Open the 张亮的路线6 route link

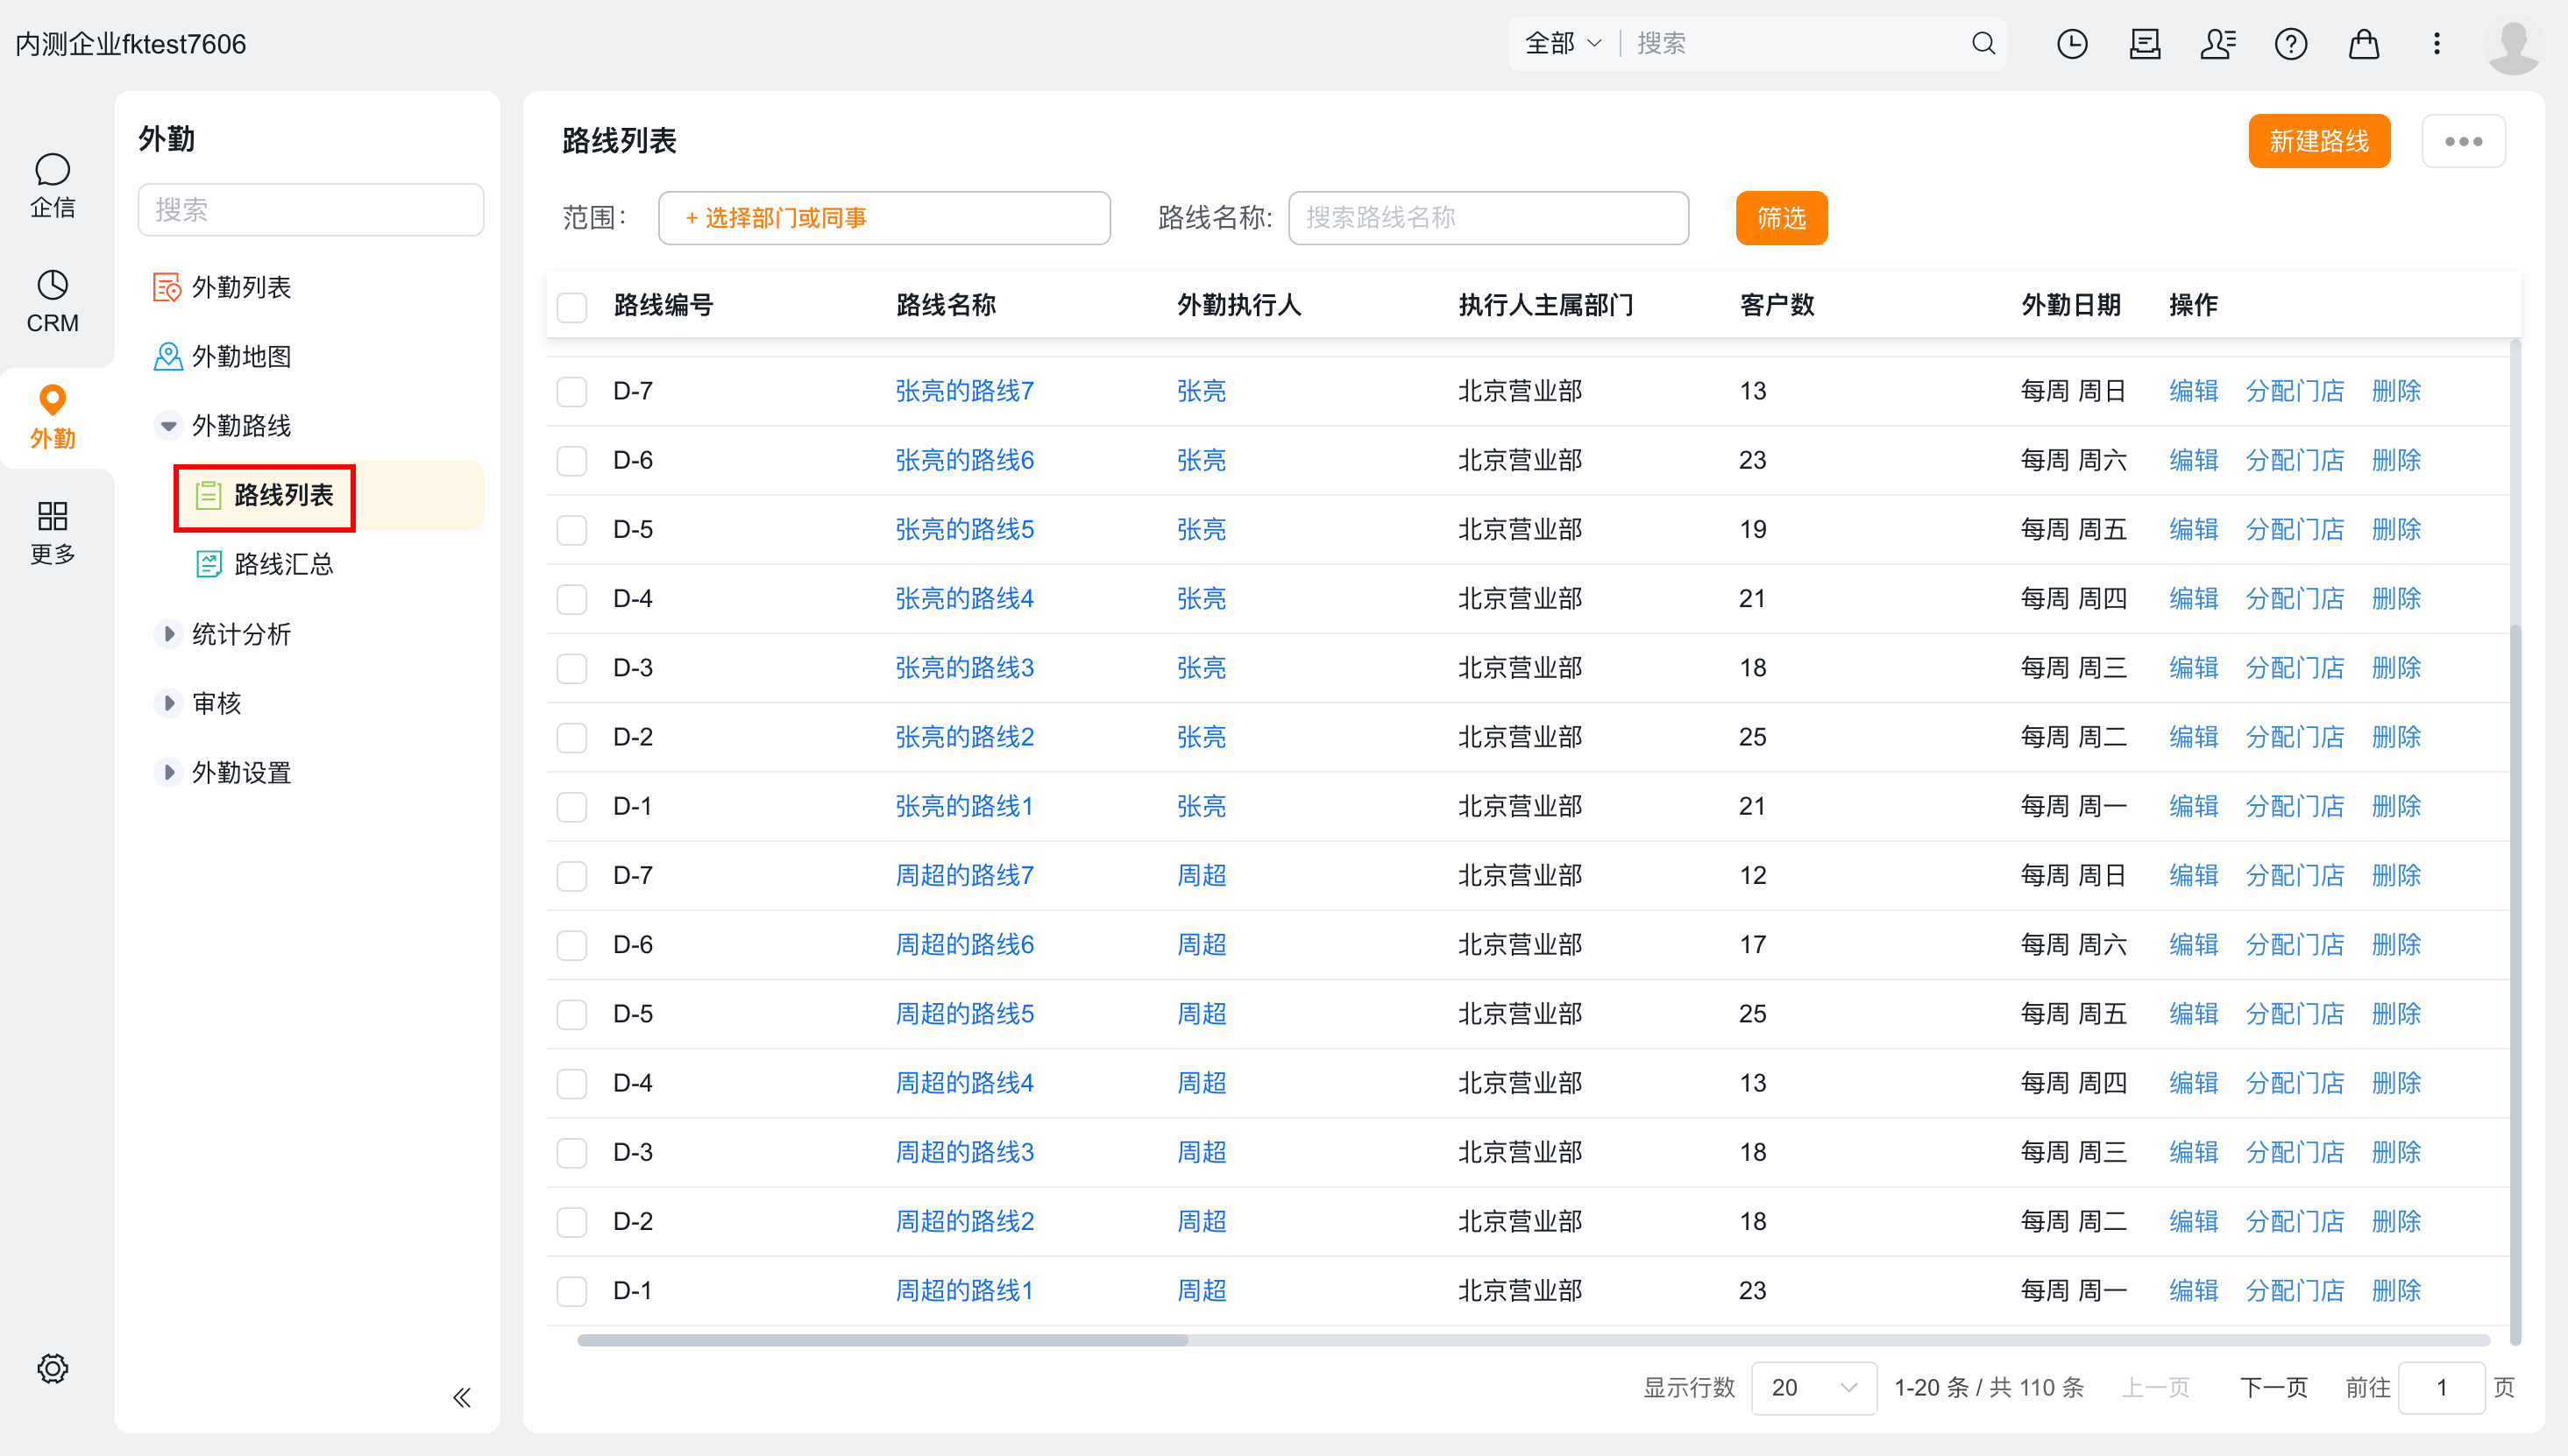coord(964,460)
